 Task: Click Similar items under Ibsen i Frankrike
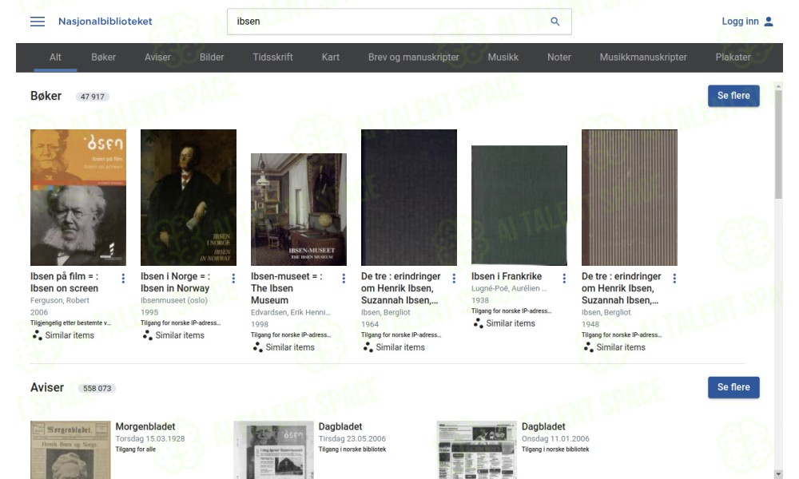[x=504, y=323]
